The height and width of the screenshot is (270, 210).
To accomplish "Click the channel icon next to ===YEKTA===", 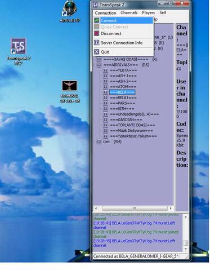I will tap(105, 70).
